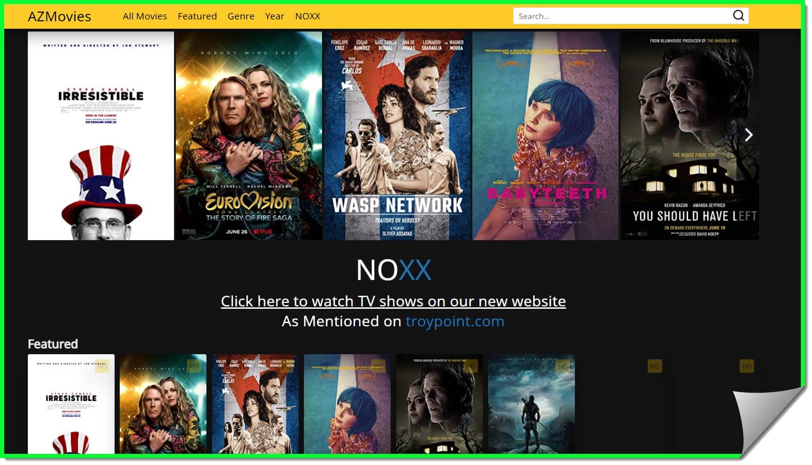Open Wasp Network thumbnail in Featured row
This screenshot has width=812, height=465.
[255, 404]
